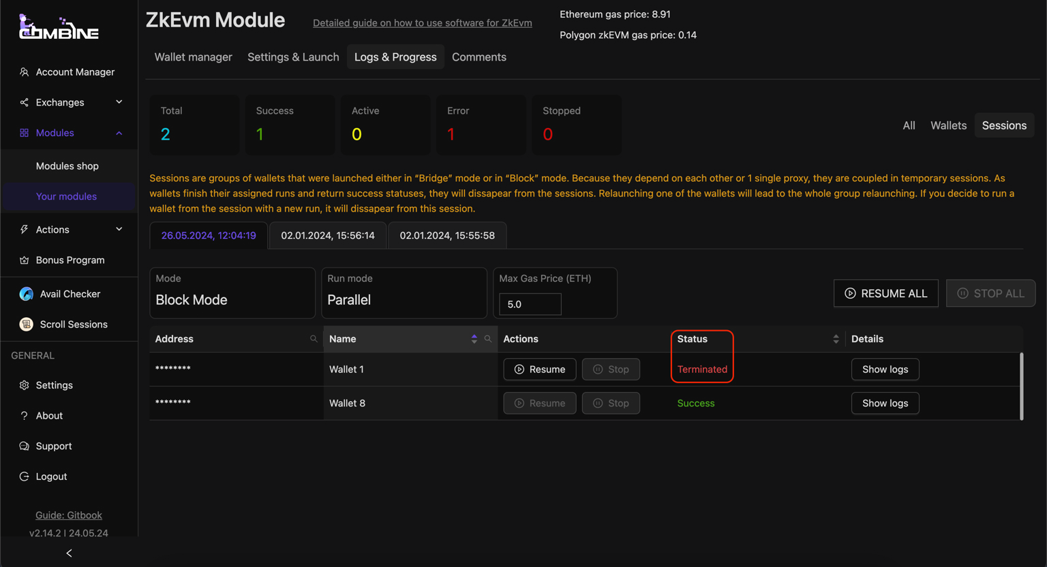This screenshot has height=567, width=1047.
Task: Collapse the sidebar with the bottom arrow
Action: (x=69, y=553)
